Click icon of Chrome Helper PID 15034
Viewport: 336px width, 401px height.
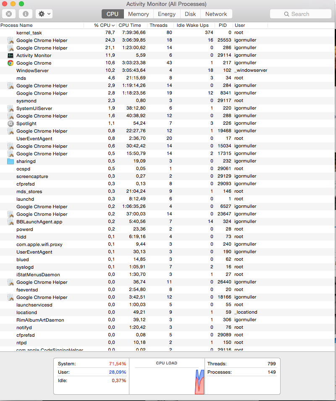click(10, 146)
